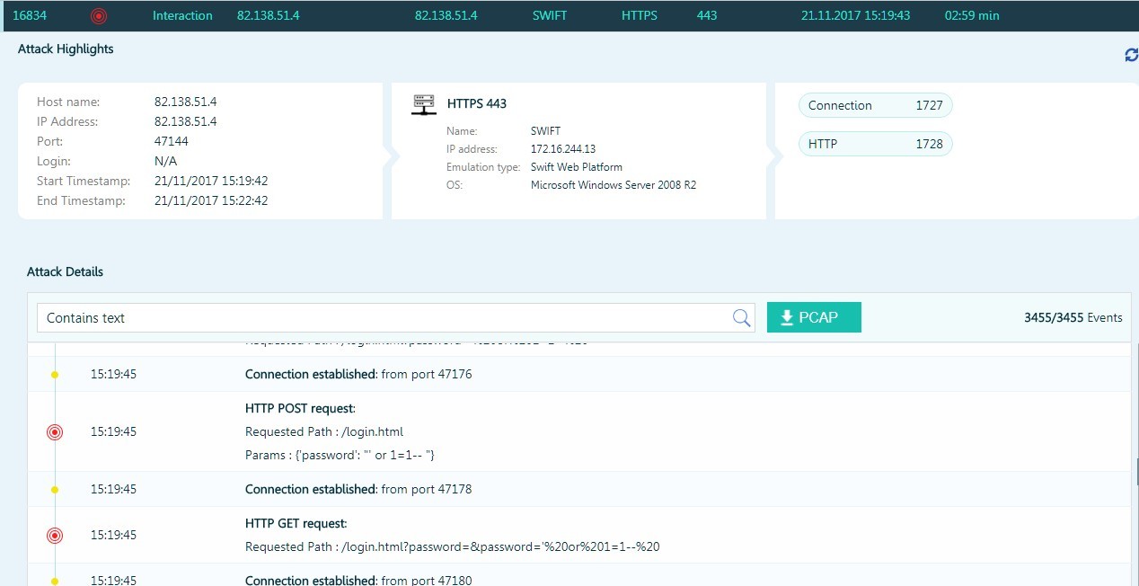1139x586 pixels.
Task: Click red target icon beside event 16834
Action: [99, 16]
